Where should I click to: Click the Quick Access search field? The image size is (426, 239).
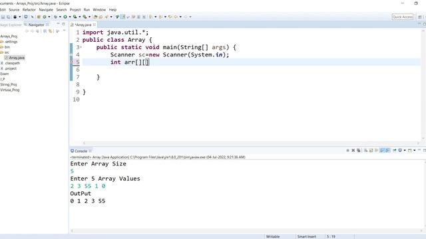(403, 17)
